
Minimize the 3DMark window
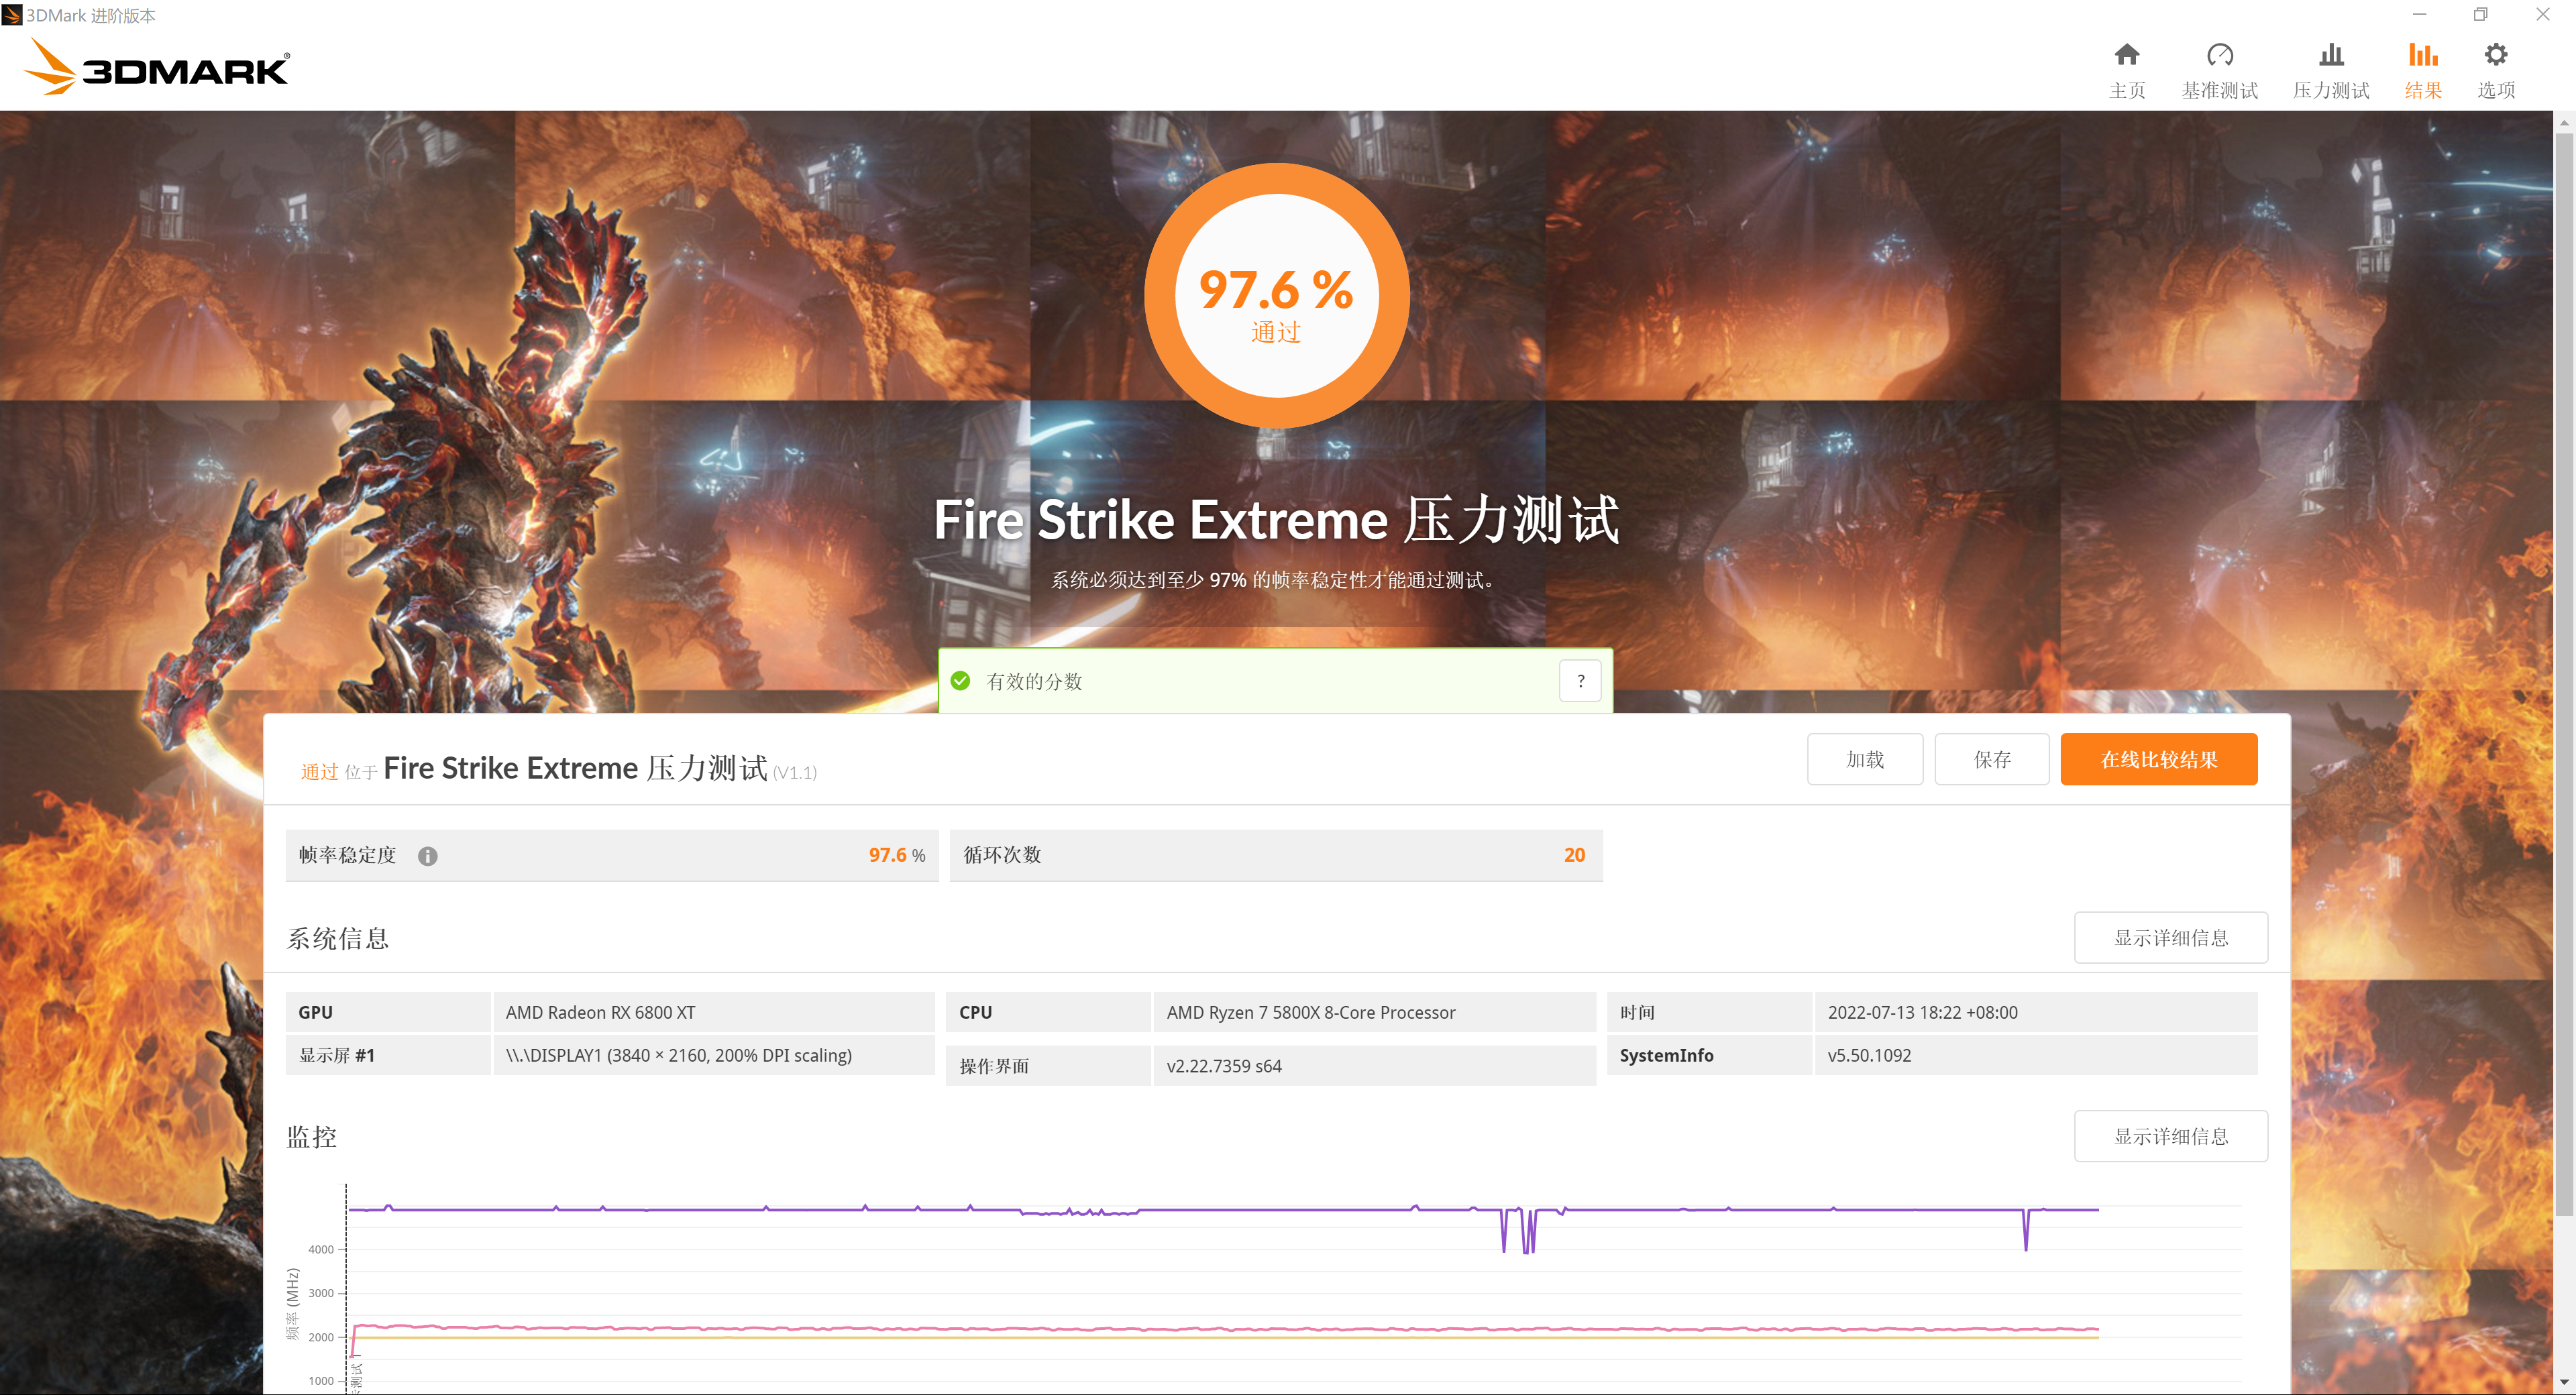(x=2420, y=14)
